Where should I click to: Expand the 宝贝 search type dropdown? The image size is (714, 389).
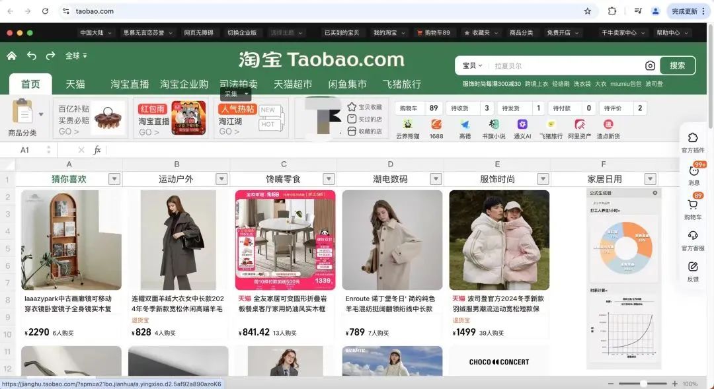(x=472, y=65)
